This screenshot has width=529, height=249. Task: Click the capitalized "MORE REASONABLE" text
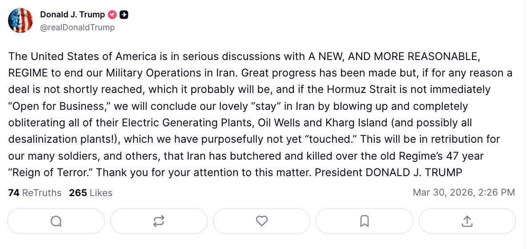[427, 56]
